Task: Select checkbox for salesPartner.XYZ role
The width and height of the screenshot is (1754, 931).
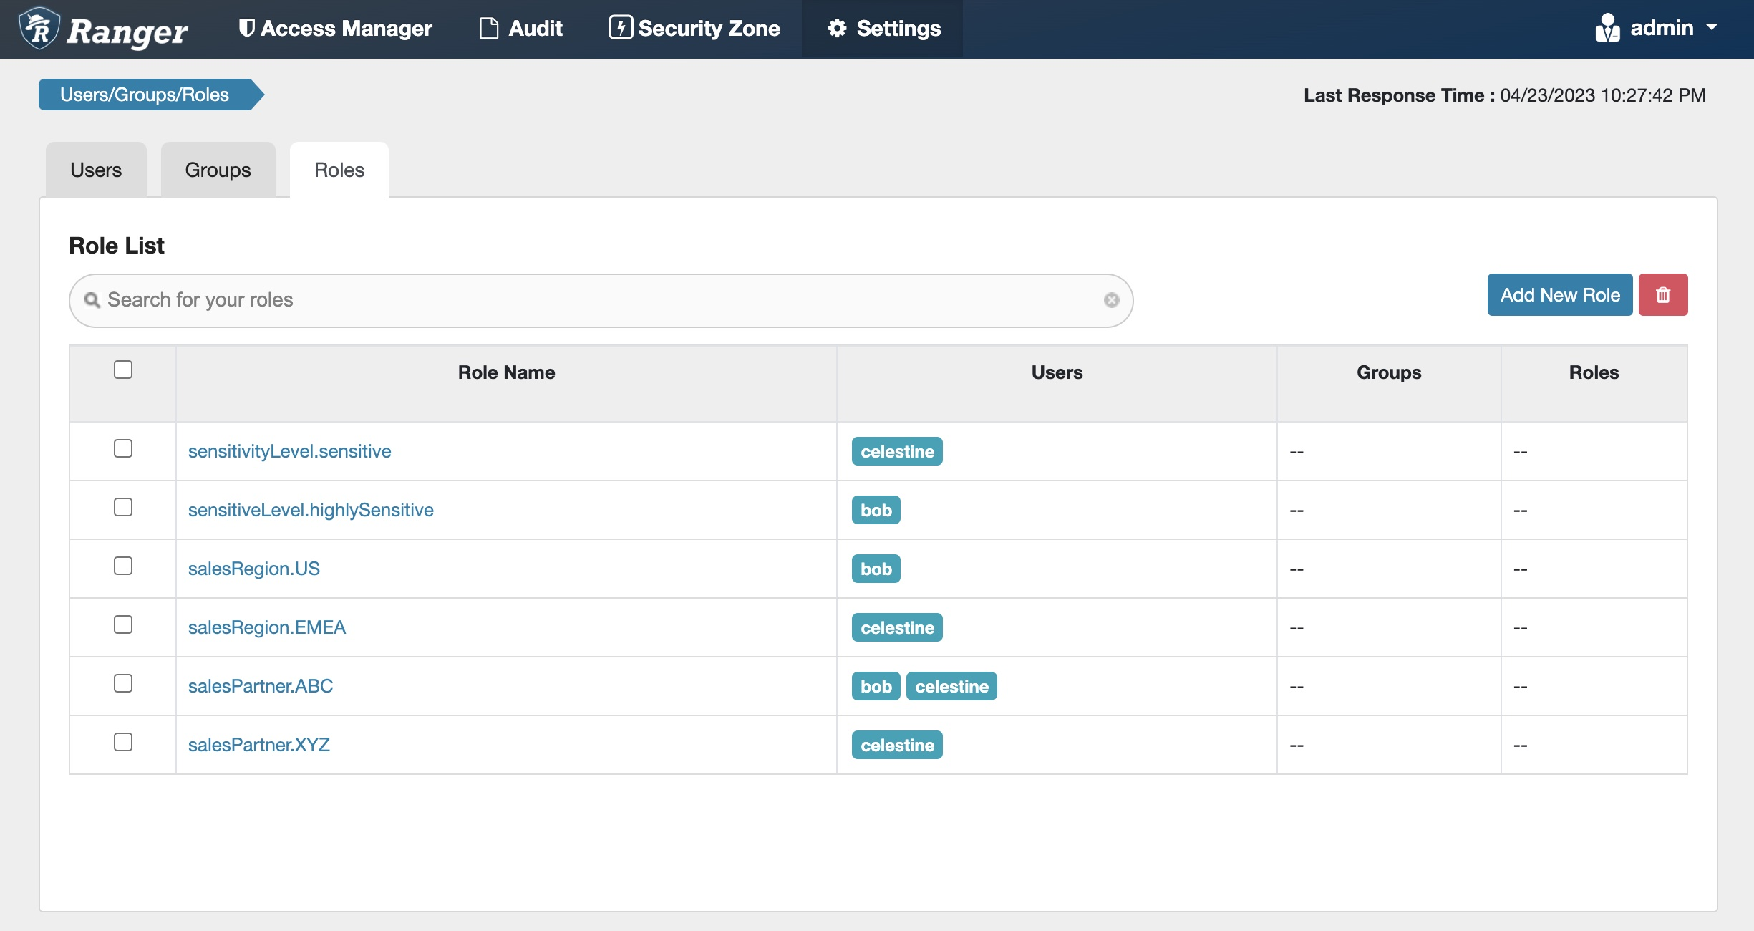Action: 123,742
